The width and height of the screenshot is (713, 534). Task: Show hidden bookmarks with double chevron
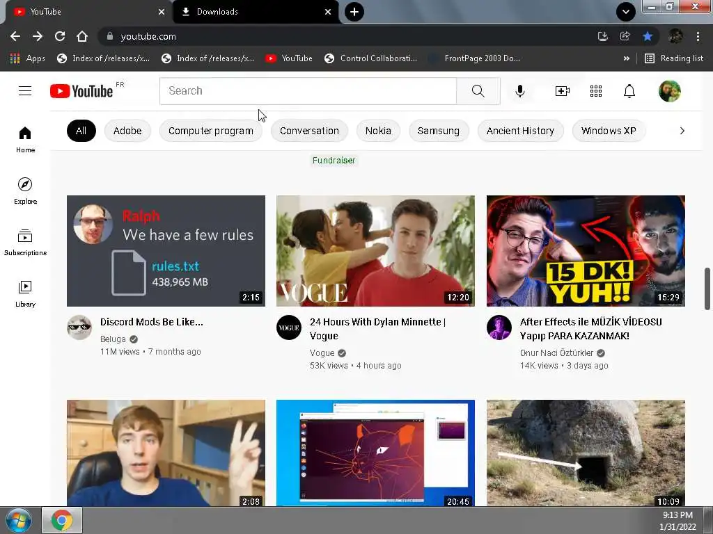(627, 58)
